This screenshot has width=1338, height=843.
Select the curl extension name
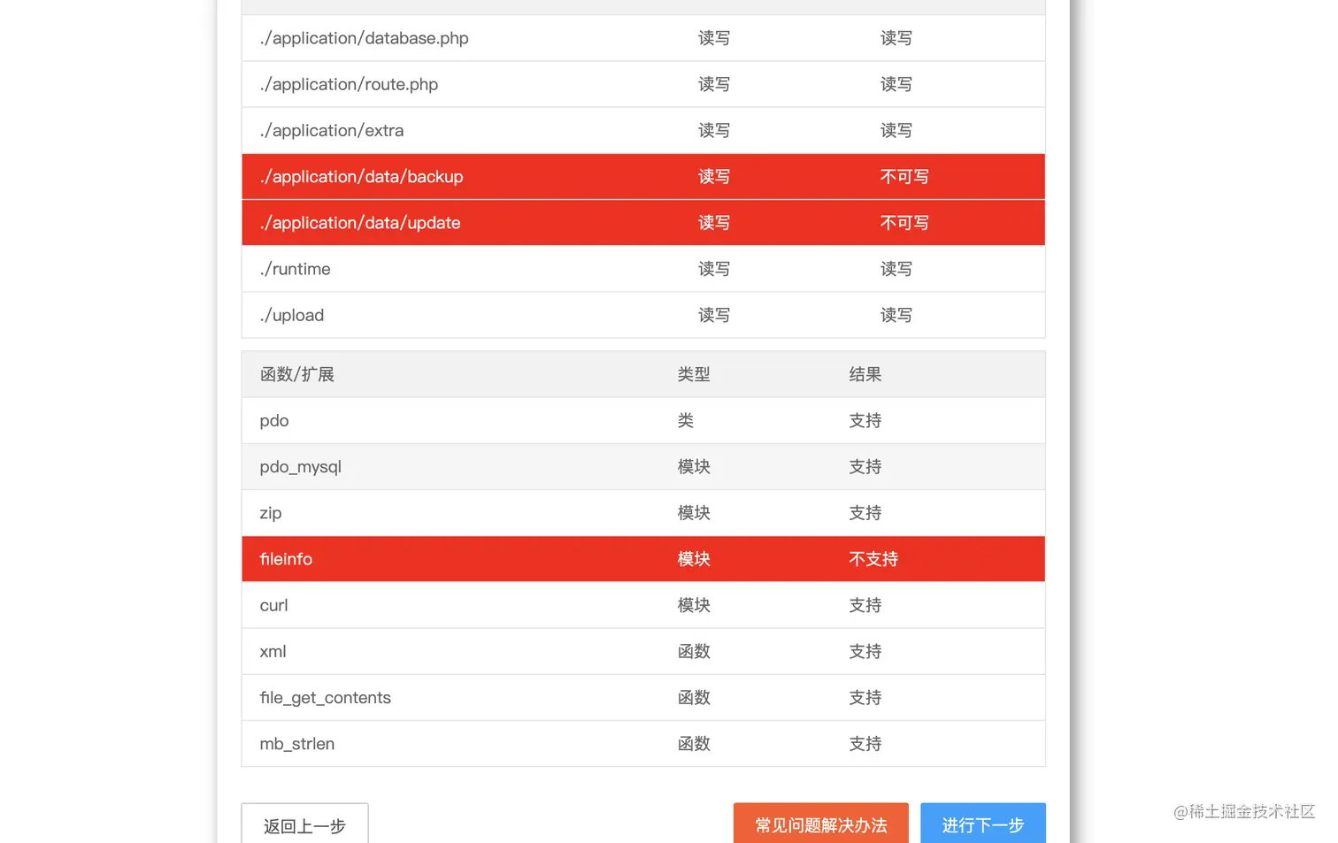pyautogui.click(x=273, y=605)
